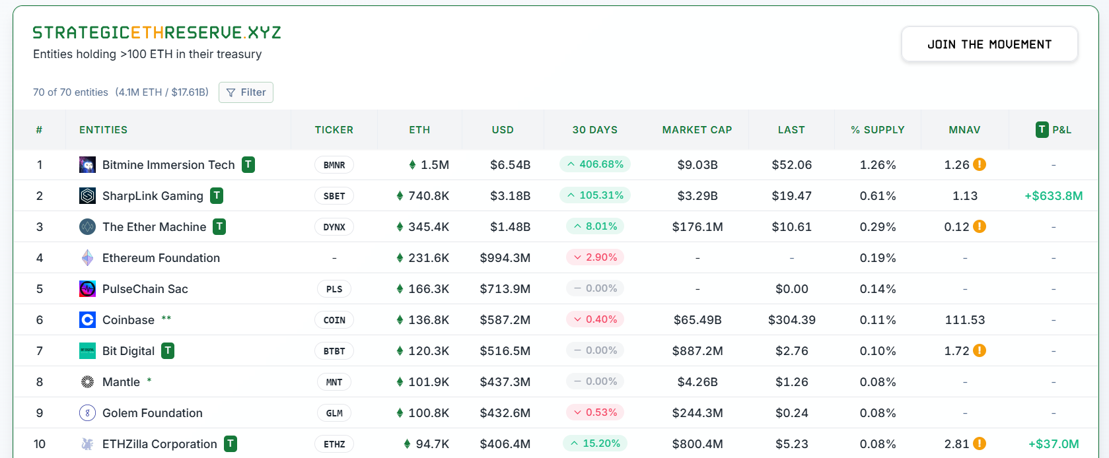Click the 406.68% green change badge
The image size is (1109, 458).
click(x=594, y=164)
